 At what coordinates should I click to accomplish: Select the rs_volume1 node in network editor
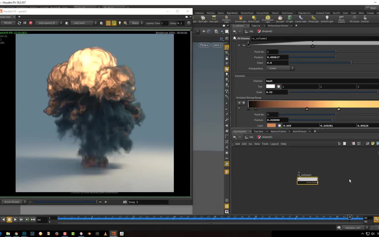tap(308, 181)
